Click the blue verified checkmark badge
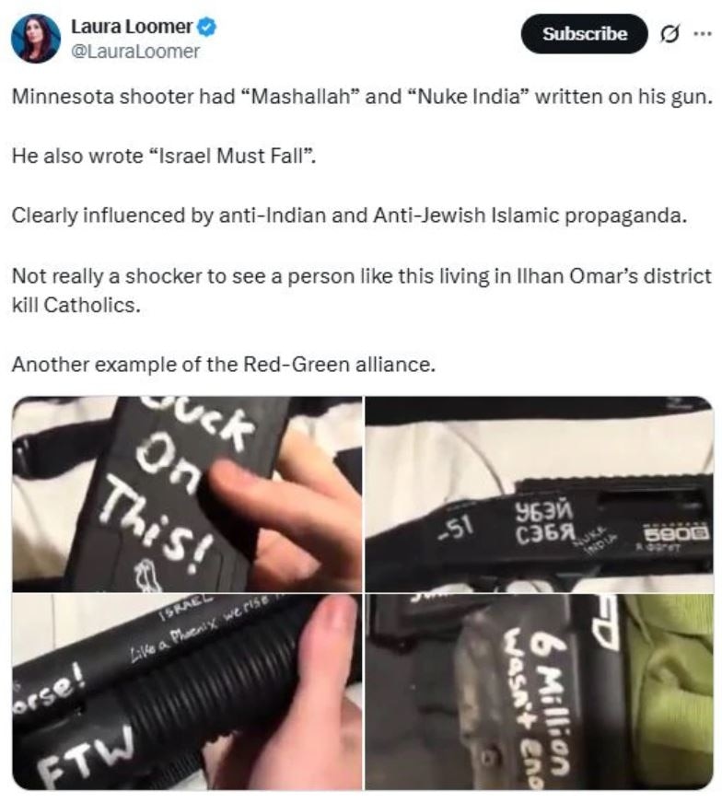Viewport: 722px width, 803px height. click(207, 27)
